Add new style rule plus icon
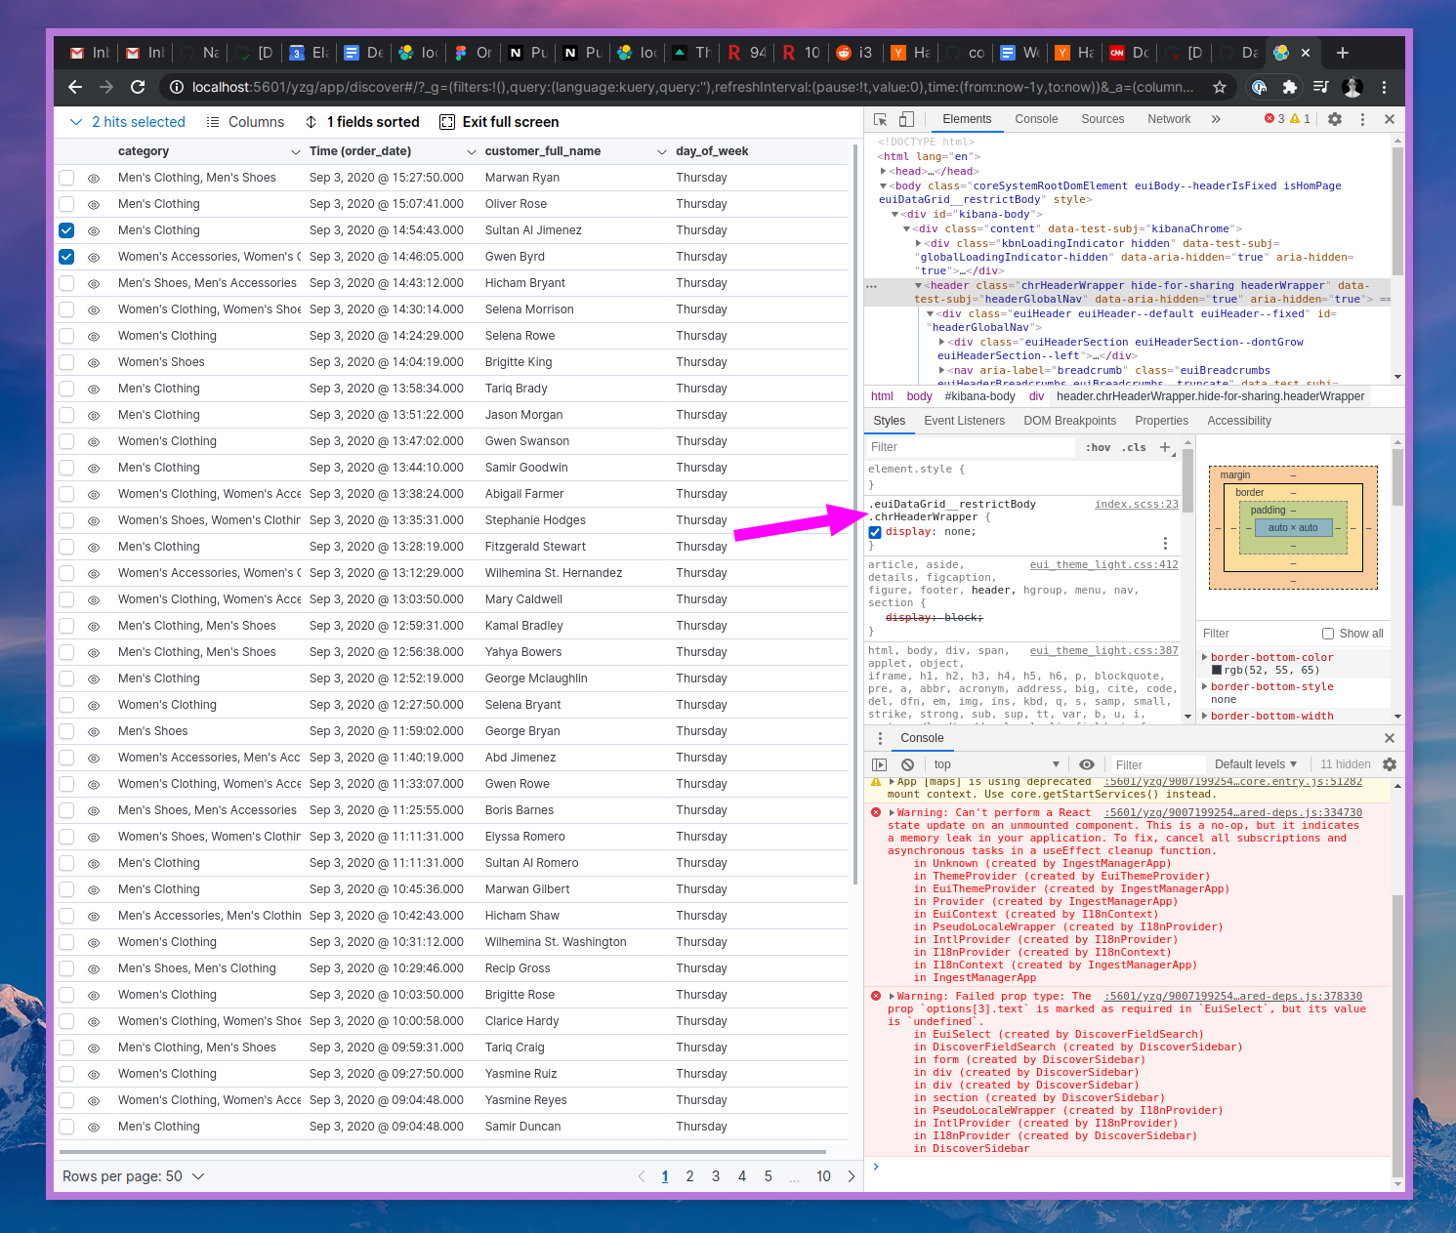 click(1164, 447)
